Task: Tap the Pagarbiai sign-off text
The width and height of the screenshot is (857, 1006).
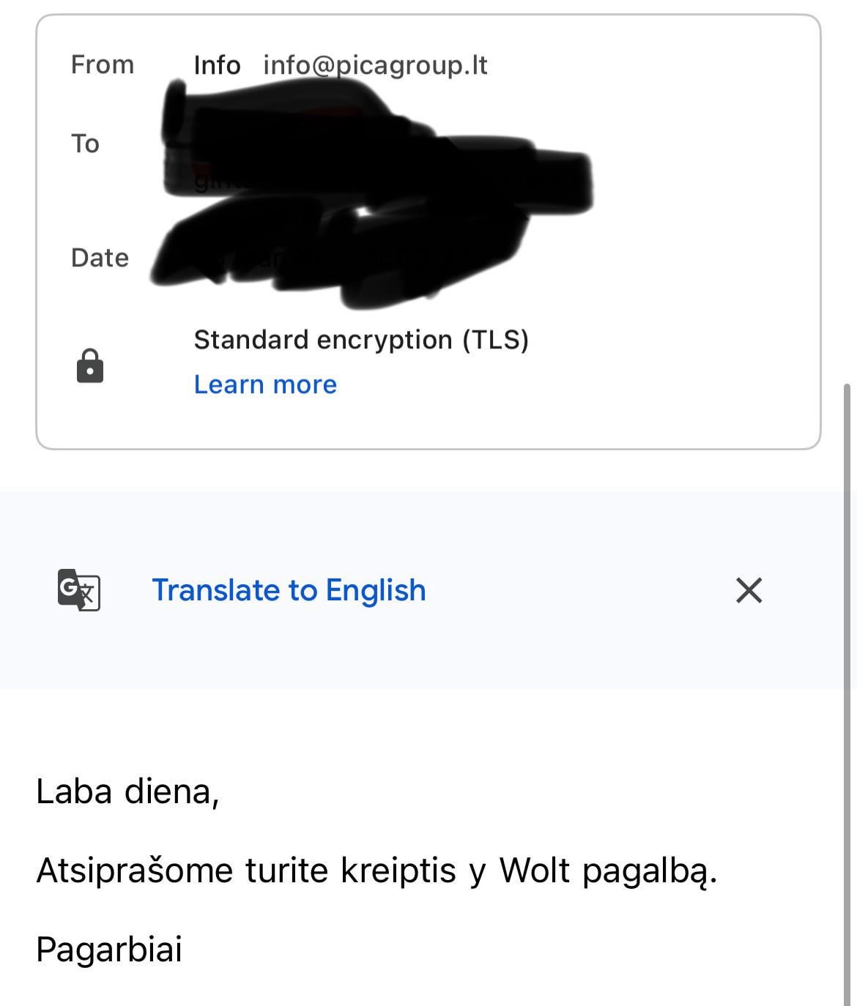Action: click(109, 950)
